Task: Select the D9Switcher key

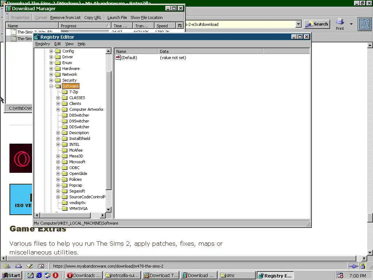Action: [x=79, y=121]
